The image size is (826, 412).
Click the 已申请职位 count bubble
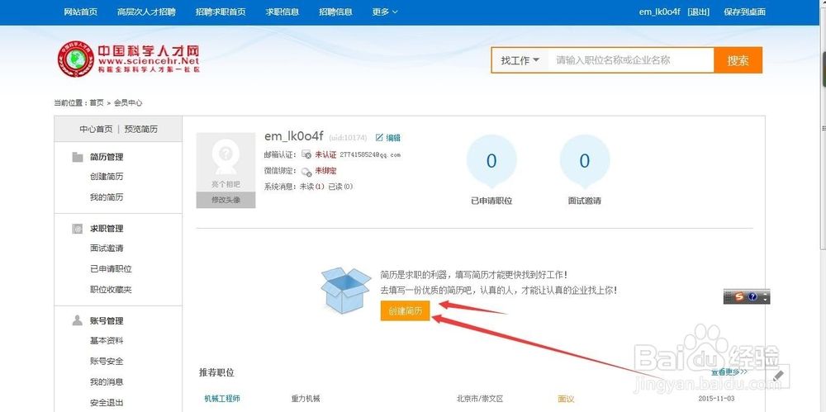tap(491, 161)
